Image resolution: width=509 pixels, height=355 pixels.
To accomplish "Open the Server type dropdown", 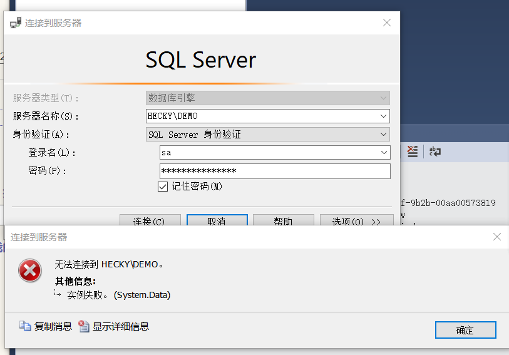I will 268,98.
